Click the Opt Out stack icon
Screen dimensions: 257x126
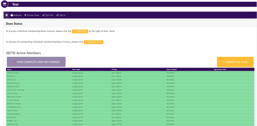43,15
